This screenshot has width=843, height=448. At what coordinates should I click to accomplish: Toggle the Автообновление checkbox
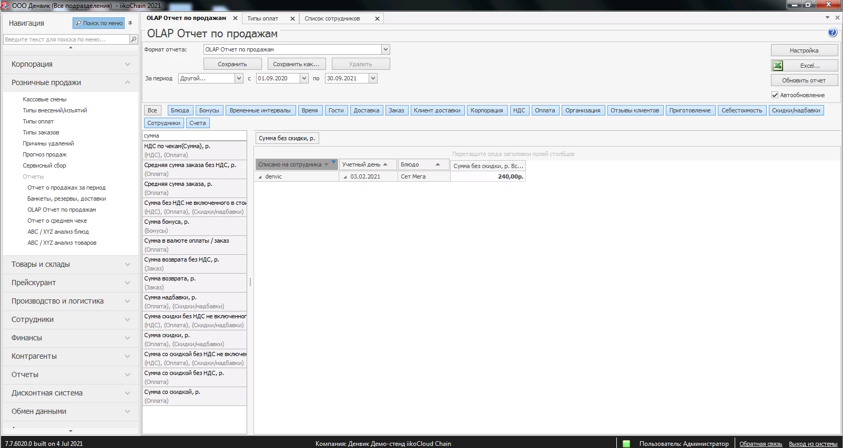(775, 95)
